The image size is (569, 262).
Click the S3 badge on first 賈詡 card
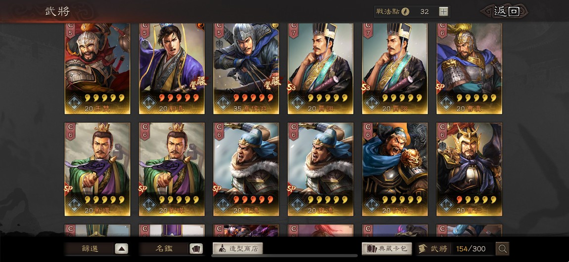pos(292,87)
